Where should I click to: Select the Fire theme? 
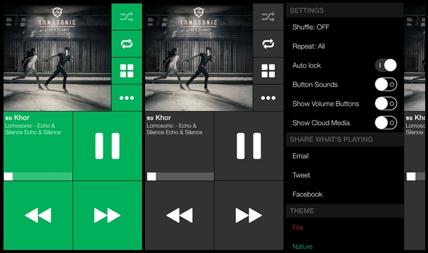(344, 228)
